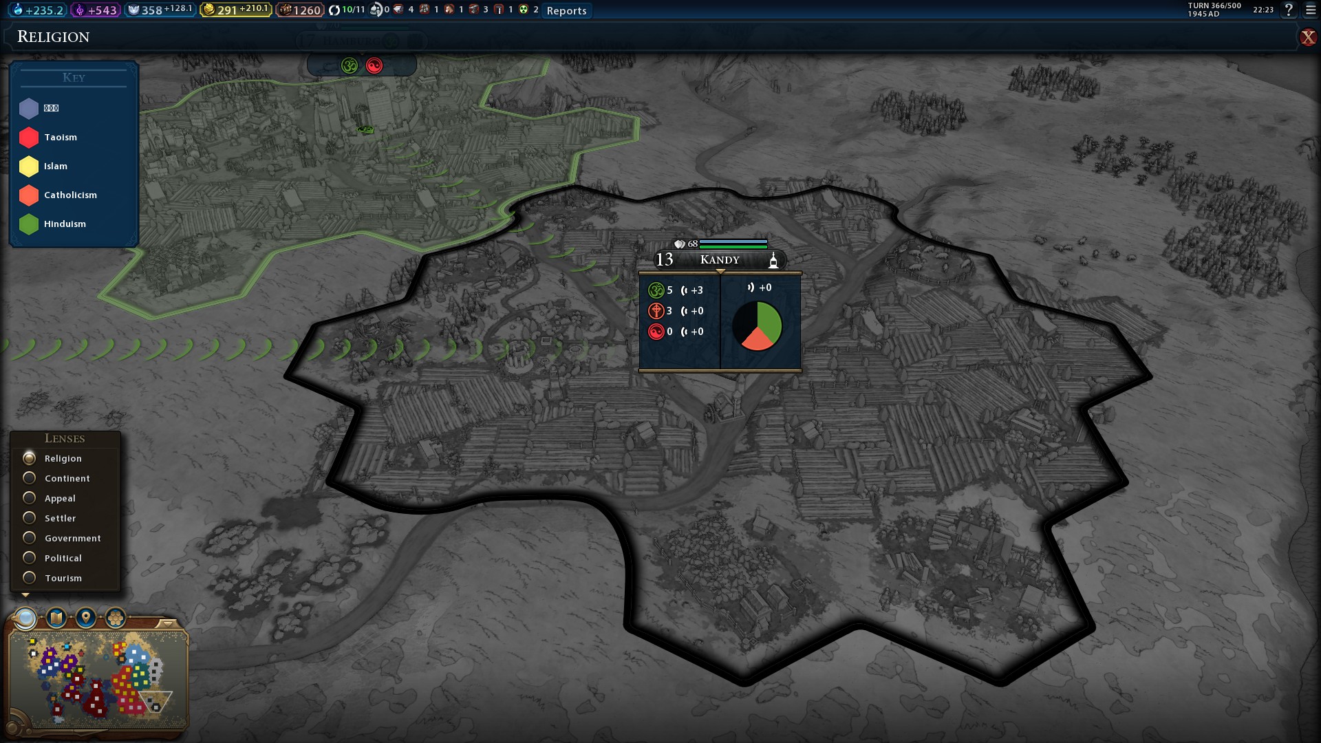Toggle the map lenses magnifier button
This screenshot has height=743, width=1321.
point(25,618)
